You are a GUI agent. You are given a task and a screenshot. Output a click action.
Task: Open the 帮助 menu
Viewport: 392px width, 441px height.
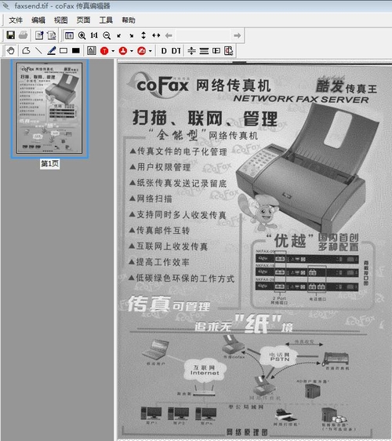coord(129,20)
